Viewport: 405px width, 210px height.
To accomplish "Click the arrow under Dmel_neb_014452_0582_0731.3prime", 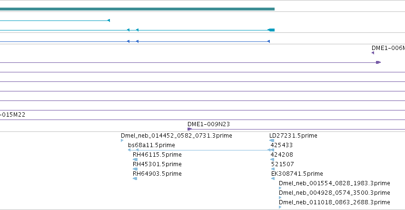I will click(122, 140).
